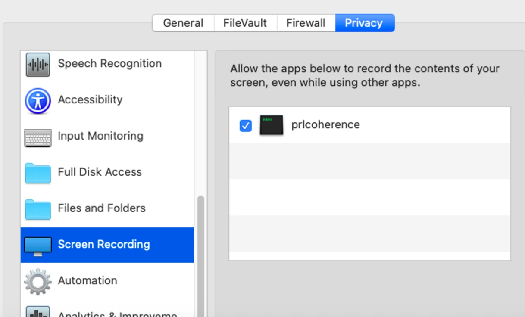
Task: Click the Automation gear icon
Action: (x=38, y=282)
